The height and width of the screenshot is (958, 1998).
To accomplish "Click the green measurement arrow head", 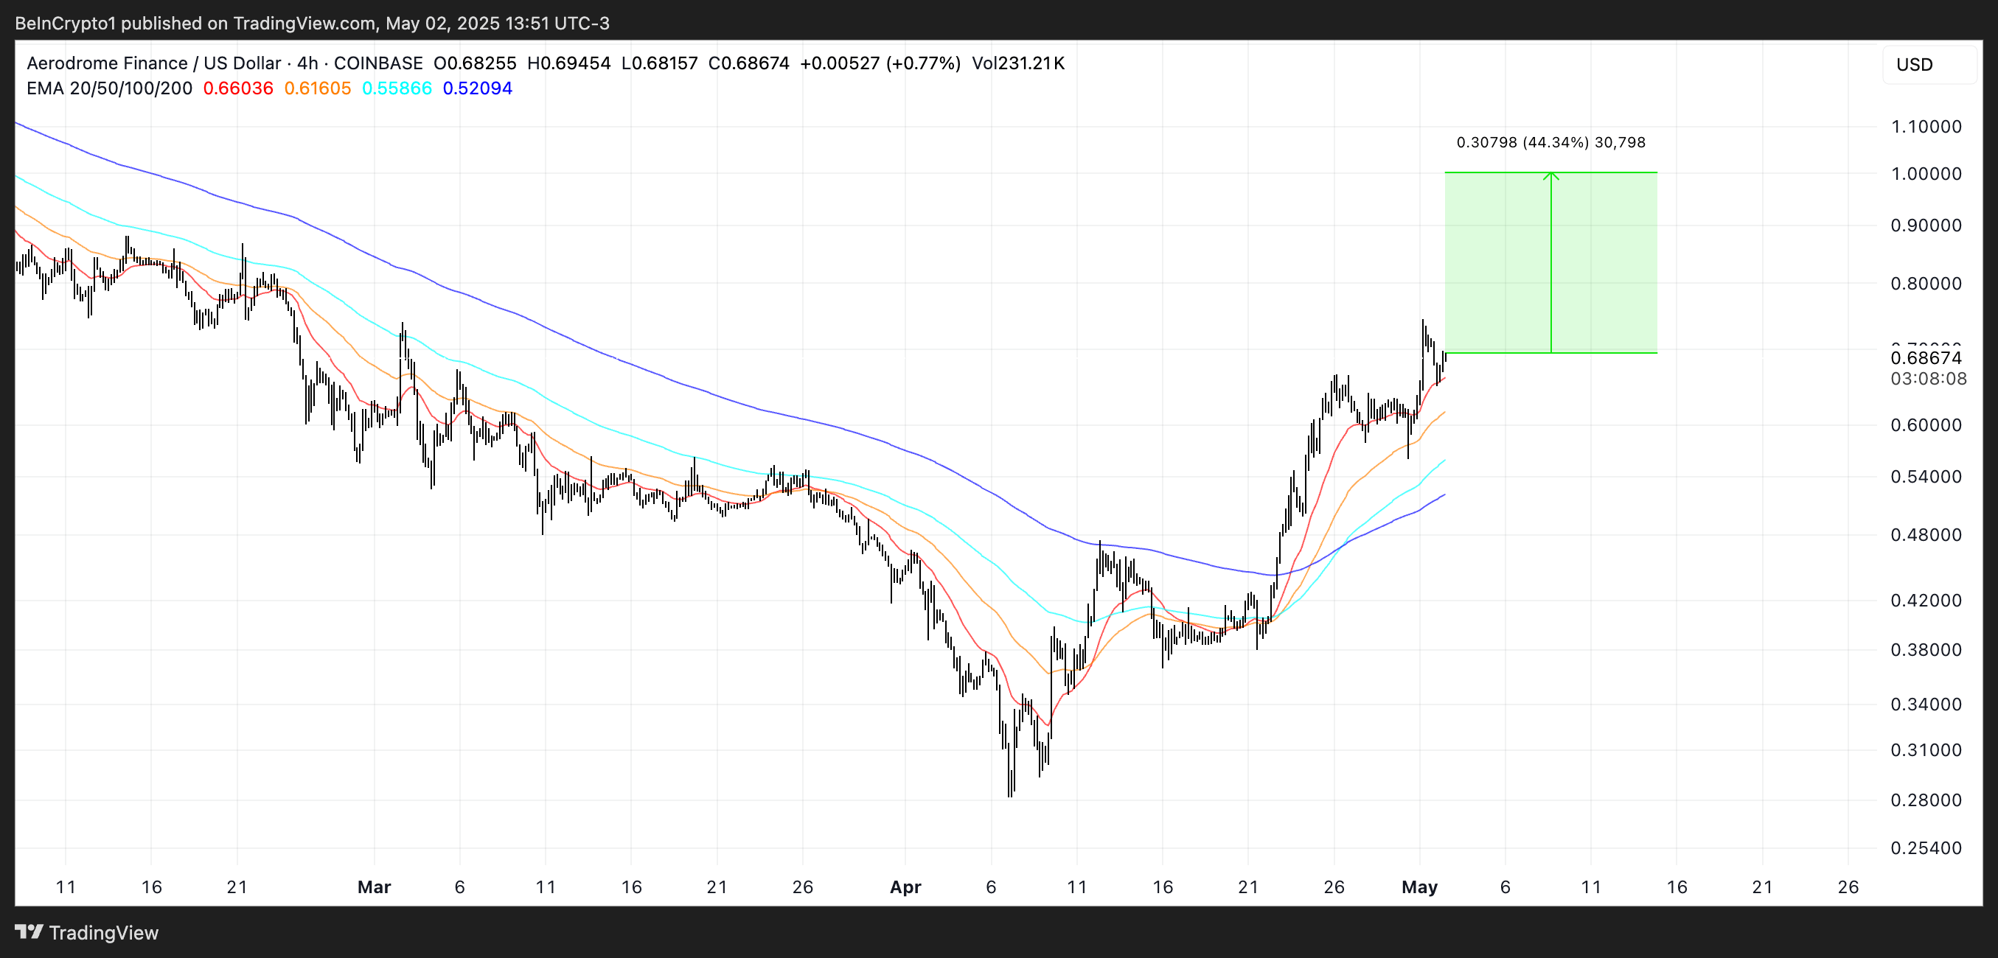I will [1550, 177].
